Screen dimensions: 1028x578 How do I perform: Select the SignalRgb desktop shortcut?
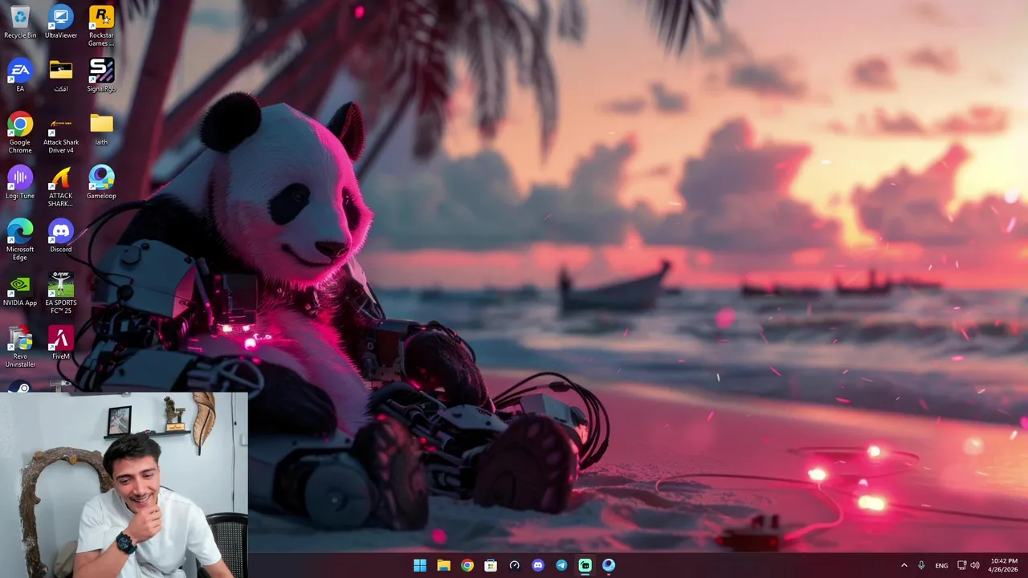click(x=101, y=75)
